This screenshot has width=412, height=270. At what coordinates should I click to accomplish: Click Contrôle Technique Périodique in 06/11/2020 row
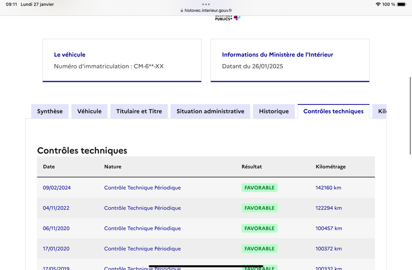[143, 228]
